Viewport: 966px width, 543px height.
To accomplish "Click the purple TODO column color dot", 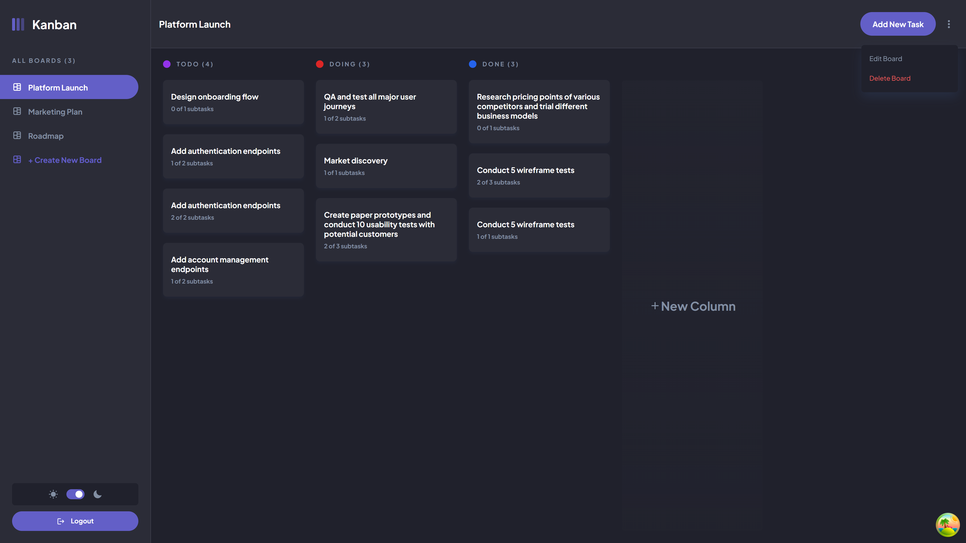I will pyautogui.click(x=167, y=64).
